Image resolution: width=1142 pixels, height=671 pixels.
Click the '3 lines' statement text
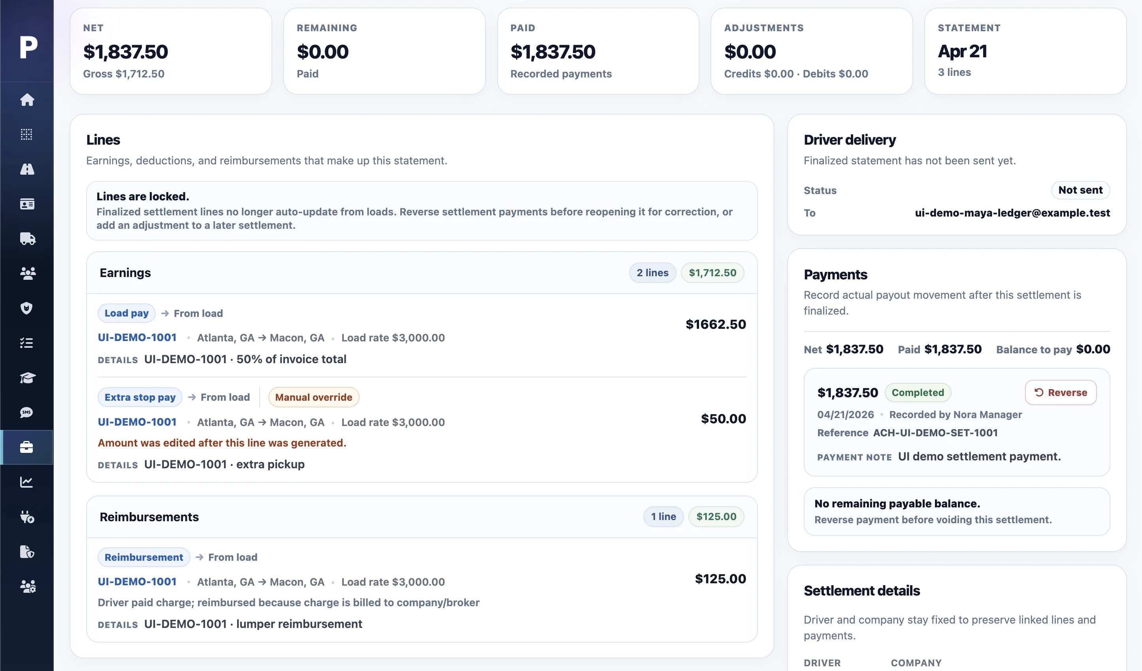[954, 72]
